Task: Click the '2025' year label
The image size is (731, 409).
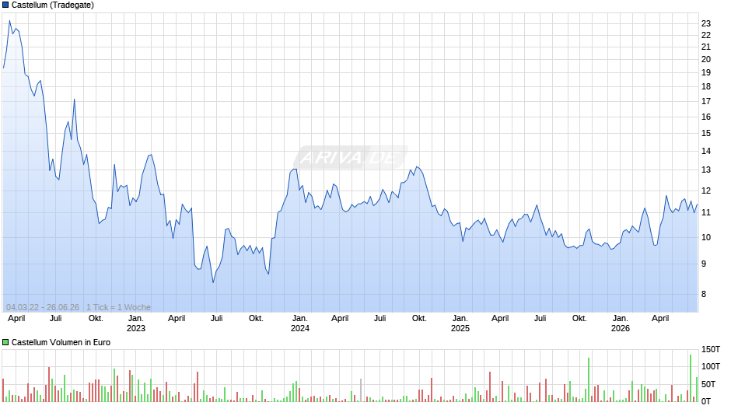Action: point(460,328)
